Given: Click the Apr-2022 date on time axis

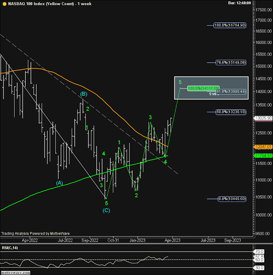Looking at the screenshot, I should pos(30,240).
